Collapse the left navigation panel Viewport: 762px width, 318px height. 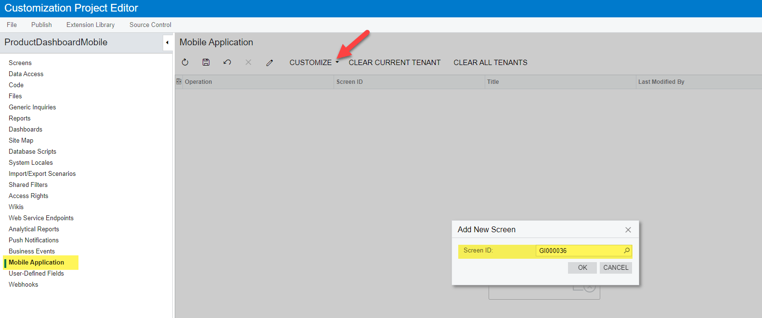click(167, 42)
